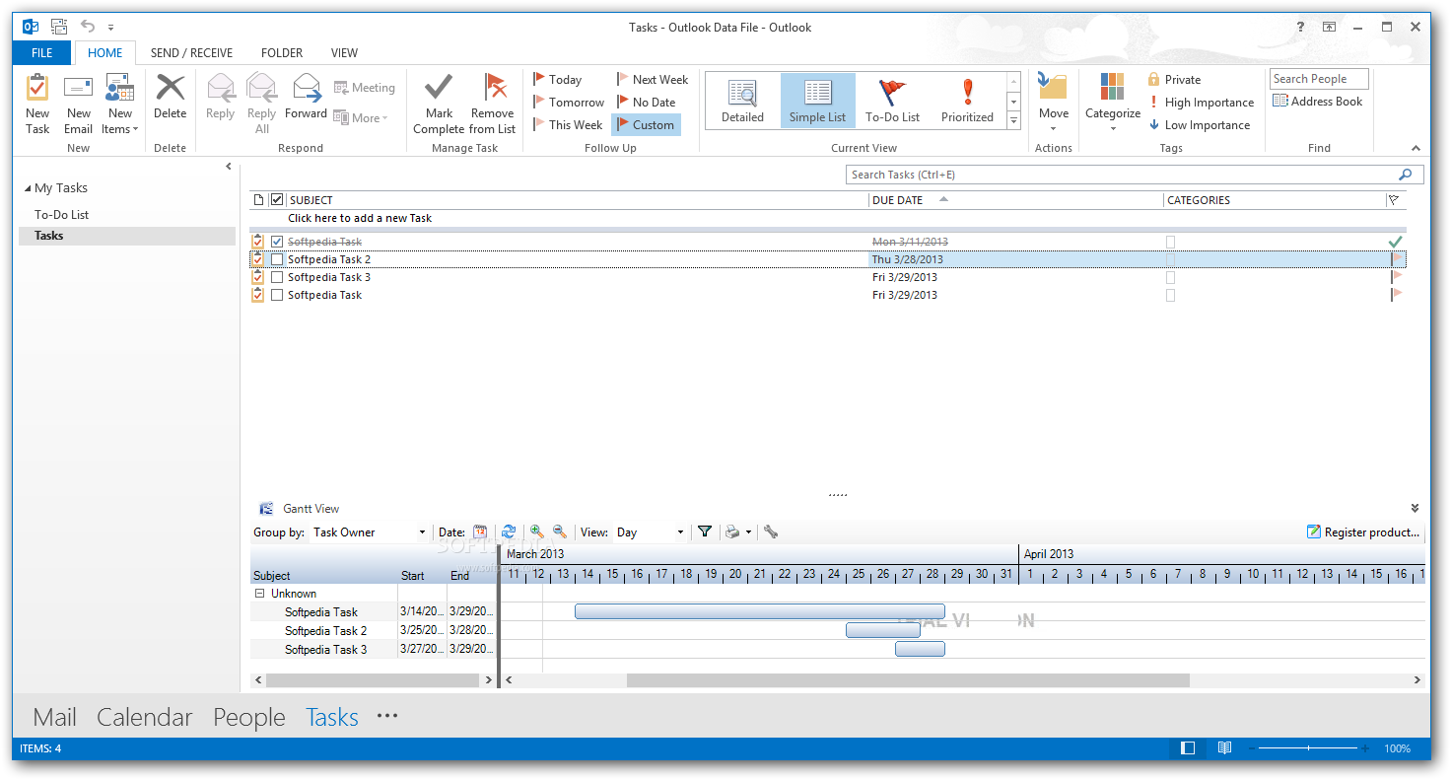Image resolution: width=1451 pixels, height=780 pixels.
Task: Switch to Reading view in status bar
Action: click(x=1224, y=748)
